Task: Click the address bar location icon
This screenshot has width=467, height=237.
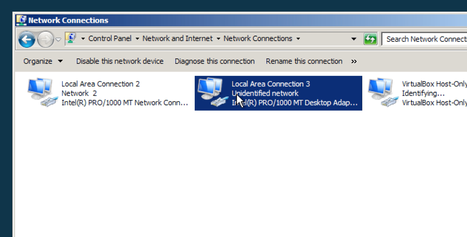Action: (x=71, y=38)
